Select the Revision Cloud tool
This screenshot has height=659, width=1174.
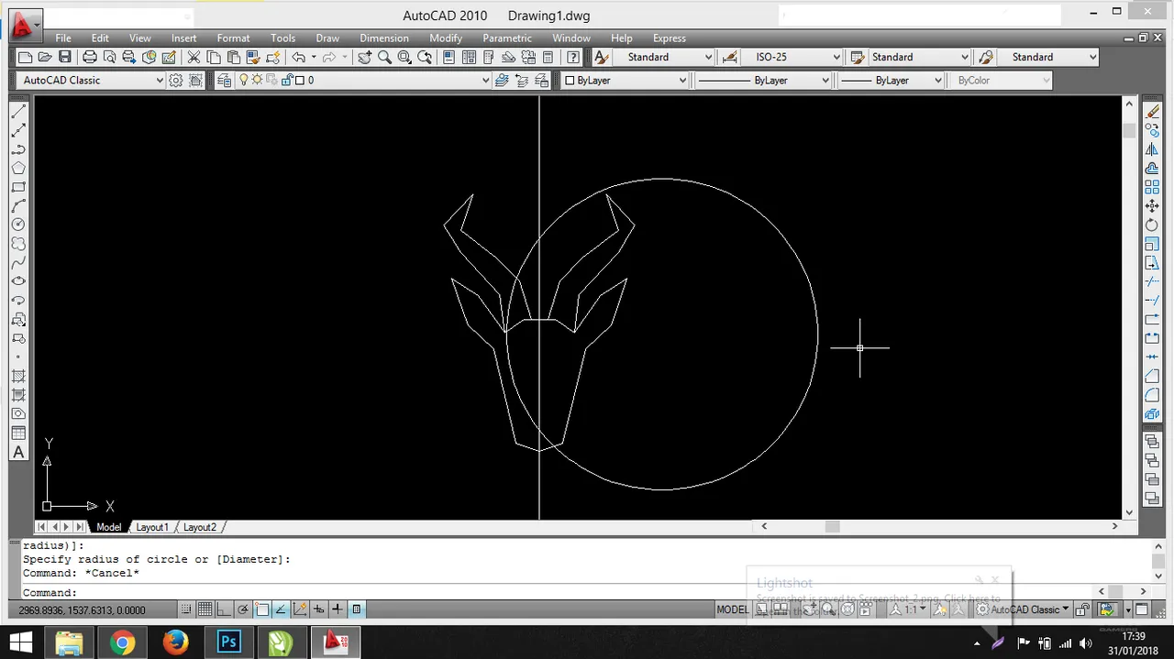(x=18, y=244)
